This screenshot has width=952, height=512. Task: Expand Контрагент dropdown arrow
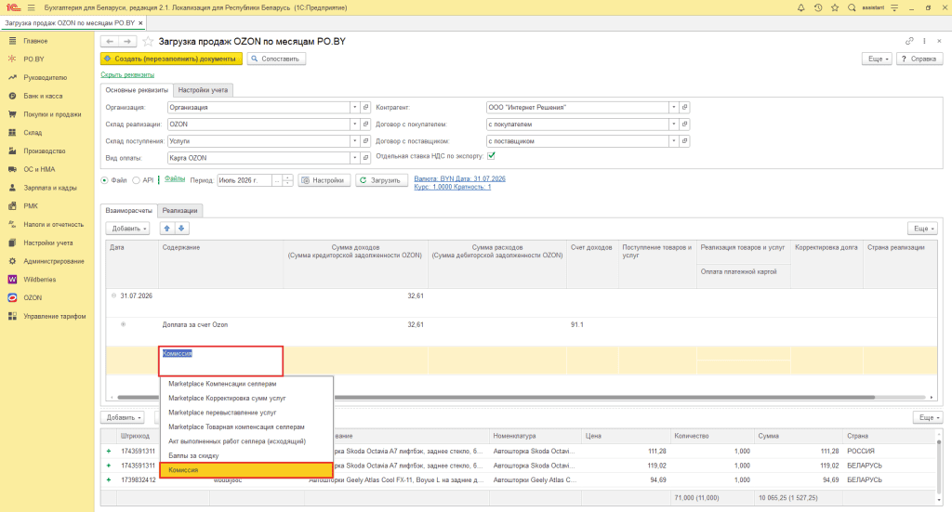pos(673,108)
